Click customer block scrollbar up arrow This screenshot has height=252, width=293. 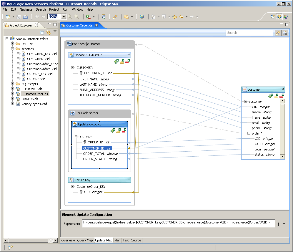(282, 101)
